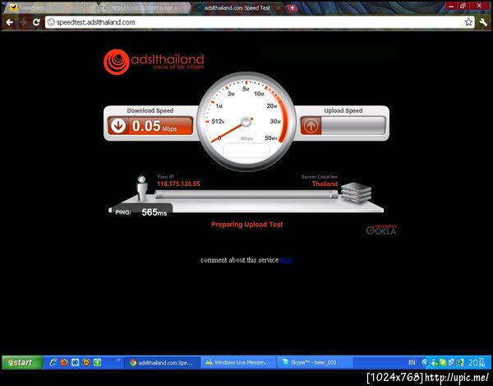The height and width of the screenshot is (386, 493).
Task: Open Skype beer_031 window from taskbar
Action: point(315,363)
